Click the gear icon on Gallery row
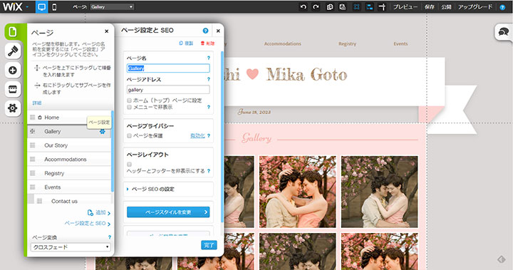Image resolution: width=513 pixels, height=270 pixels. point(103,131)
